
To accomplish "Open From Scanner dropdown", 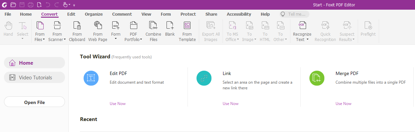I will point(57,31).
